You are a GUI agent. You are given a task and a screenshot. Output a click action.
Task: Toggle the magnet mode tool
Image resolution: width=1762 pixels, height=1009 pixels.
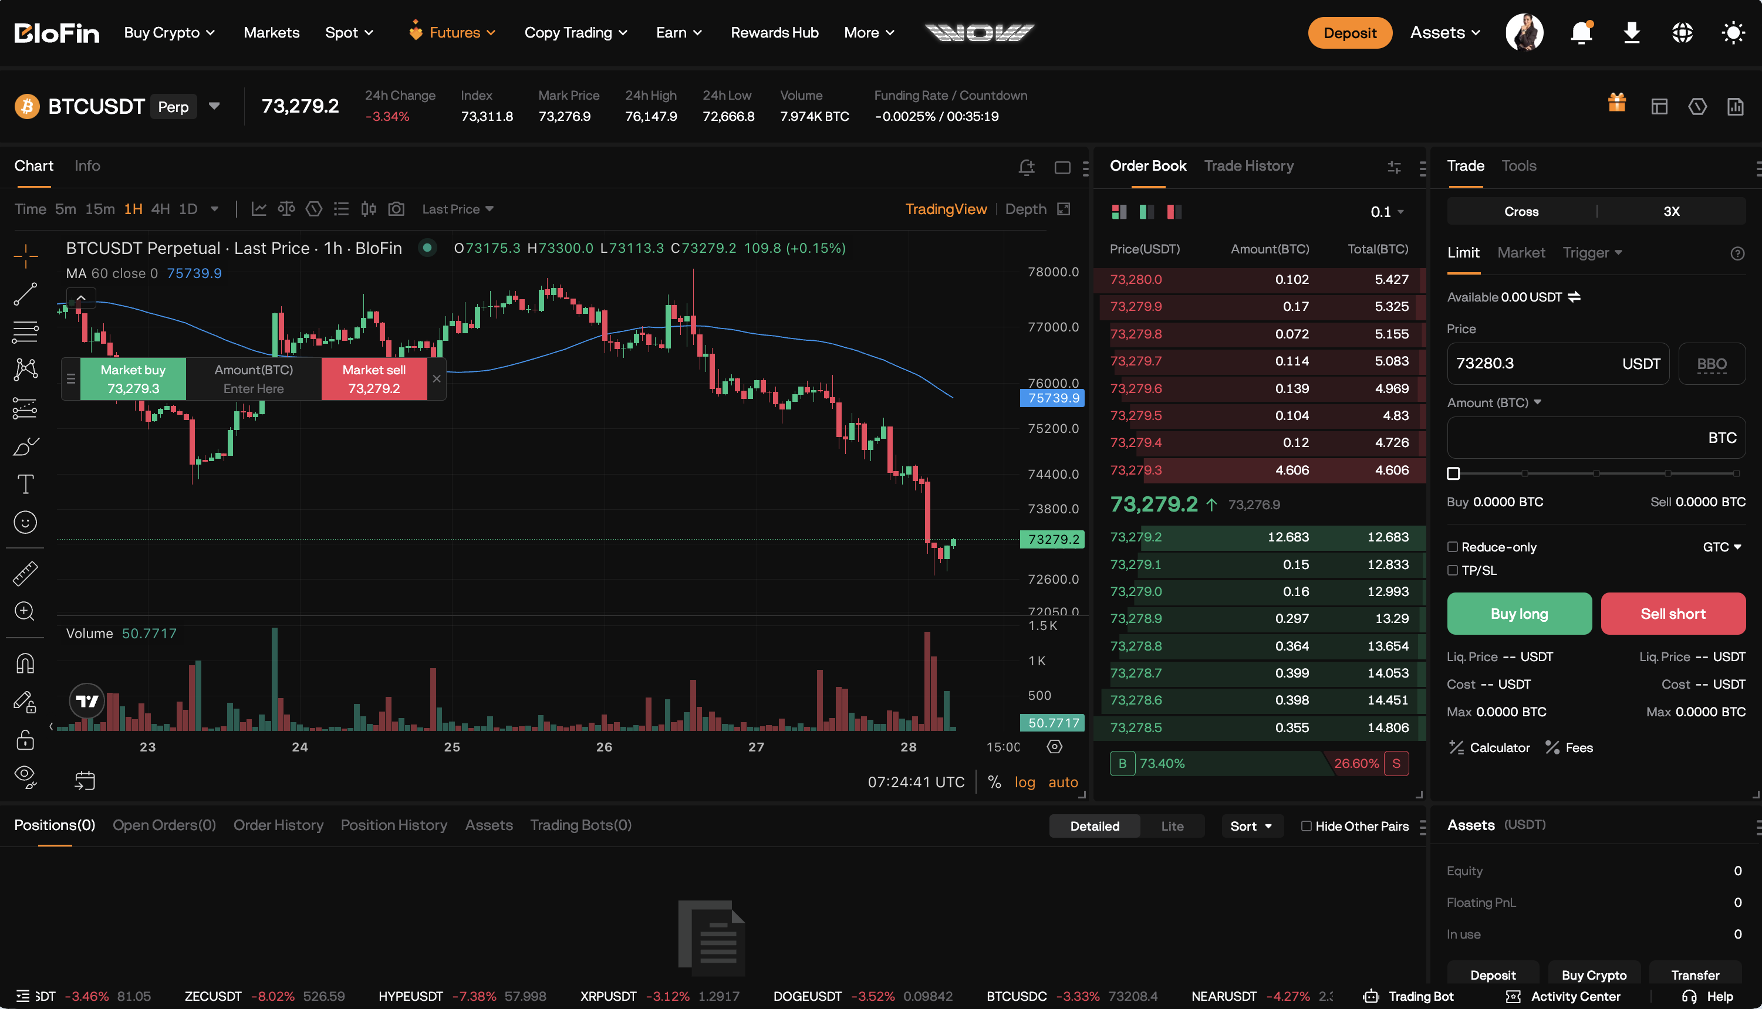coord(25,663)
